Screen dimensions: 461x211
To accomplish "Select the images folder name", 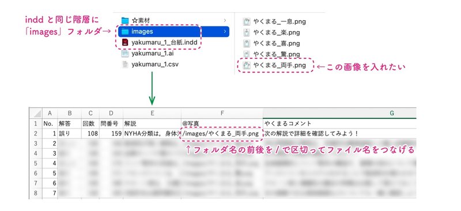I will [x=142, y=32].
